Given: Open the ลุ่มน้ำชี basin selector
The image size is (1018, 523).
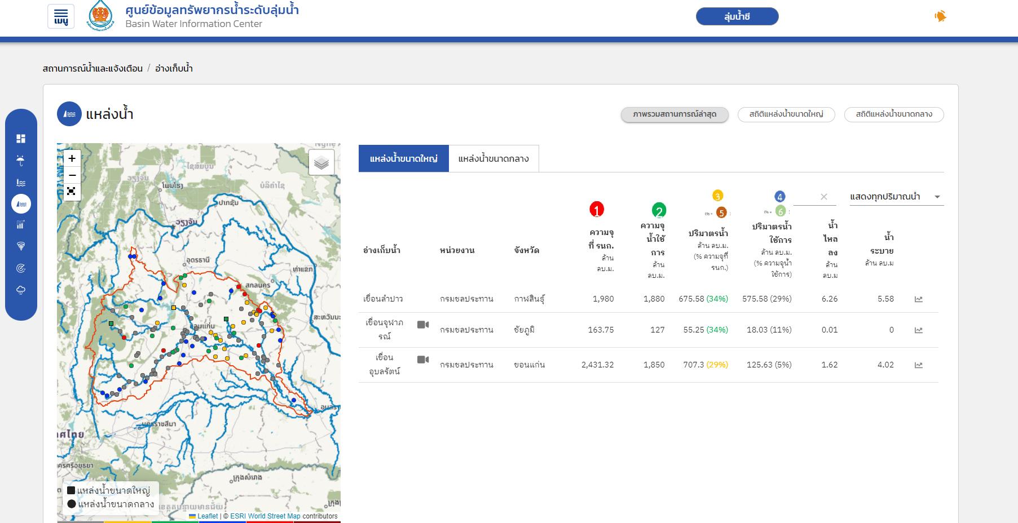Looking at the screenshot, I should 737,16.
